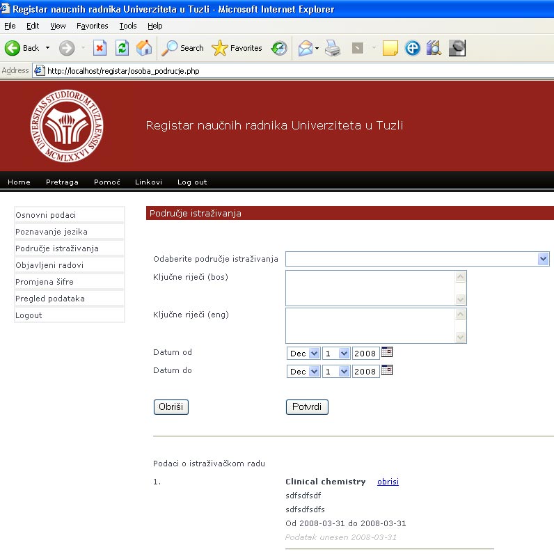This screenshot has height=554, width=554.
Task: Open Promjena šifre sidebar item
Action: 70,282
